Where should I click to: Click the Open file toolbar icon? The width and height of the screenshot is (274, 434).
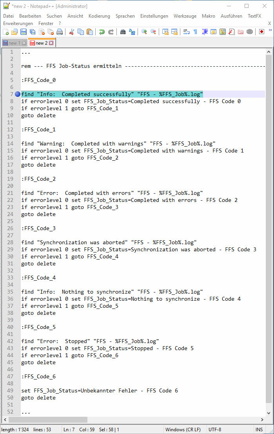[15, 32]
